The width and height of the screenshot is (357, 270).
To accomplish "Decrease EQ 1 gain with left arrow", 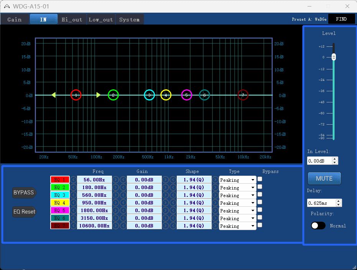I will tap(123, 180).
